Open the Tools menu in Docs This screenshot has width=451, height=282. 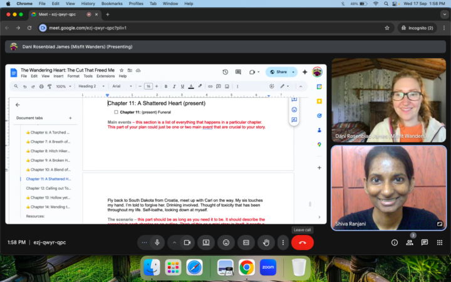click(x=88, y=76)
